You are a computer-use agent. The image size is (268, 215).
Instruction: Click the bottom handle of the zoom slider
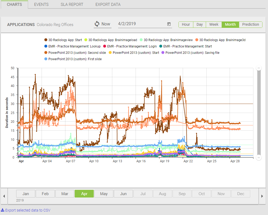pos(259,157)
